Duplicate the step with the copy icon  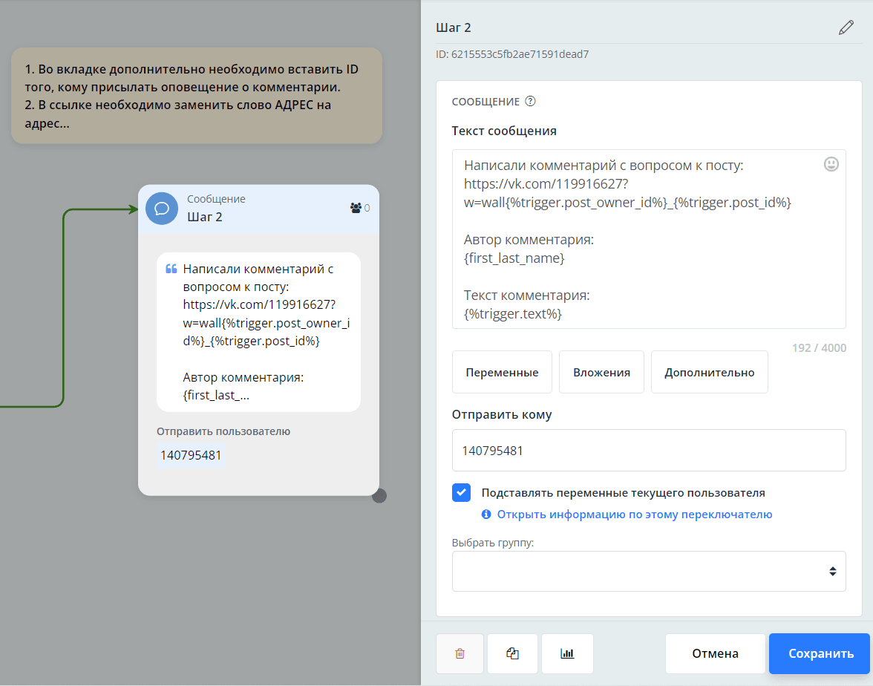512,653
